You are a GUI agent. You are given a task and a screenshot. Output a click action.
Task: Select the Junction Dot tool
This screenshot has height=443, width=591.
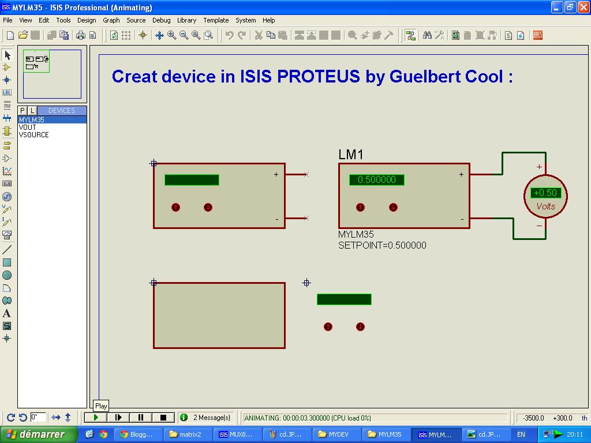coord(7,80)
